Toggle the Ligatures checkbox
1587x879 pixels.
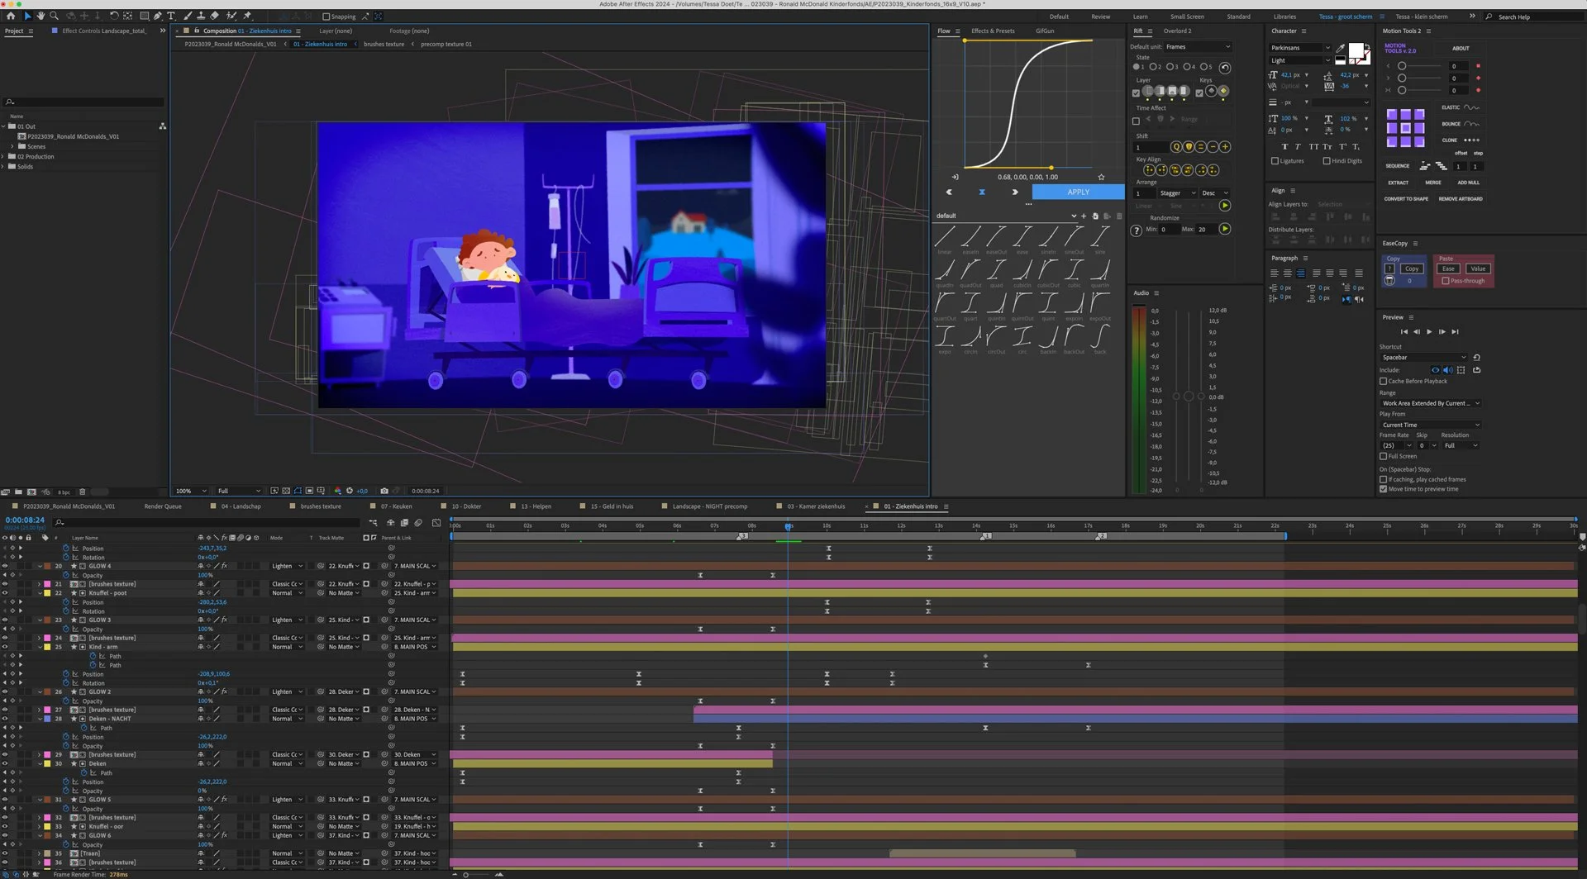click(x=1275, y=161)
